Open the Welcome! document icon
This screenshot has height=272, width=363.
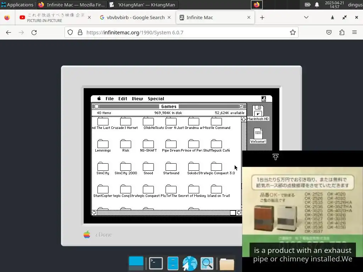click(258, 134)
